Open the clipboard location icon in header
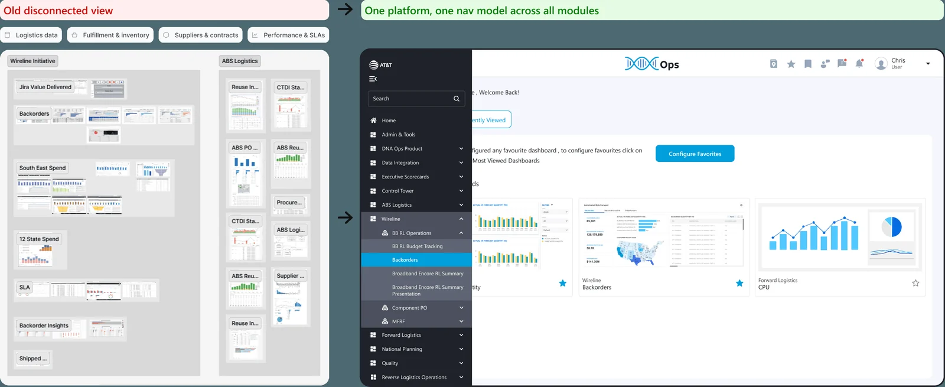The width and height of the screenshot is (945, 387). [774, 64]
